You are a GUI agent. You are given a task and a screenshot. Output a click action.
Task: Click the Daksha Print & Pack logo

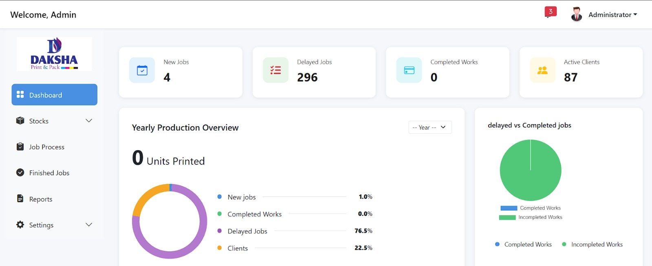(54, 54)
